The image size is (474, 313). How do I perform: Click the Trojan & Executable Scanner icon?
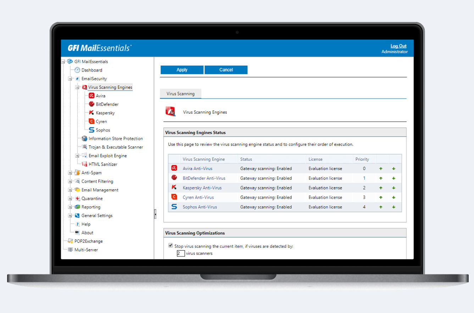pyautogui.click(x=84, y=147)
